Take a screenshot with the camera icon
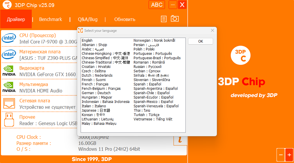 (x=175, y=19)
